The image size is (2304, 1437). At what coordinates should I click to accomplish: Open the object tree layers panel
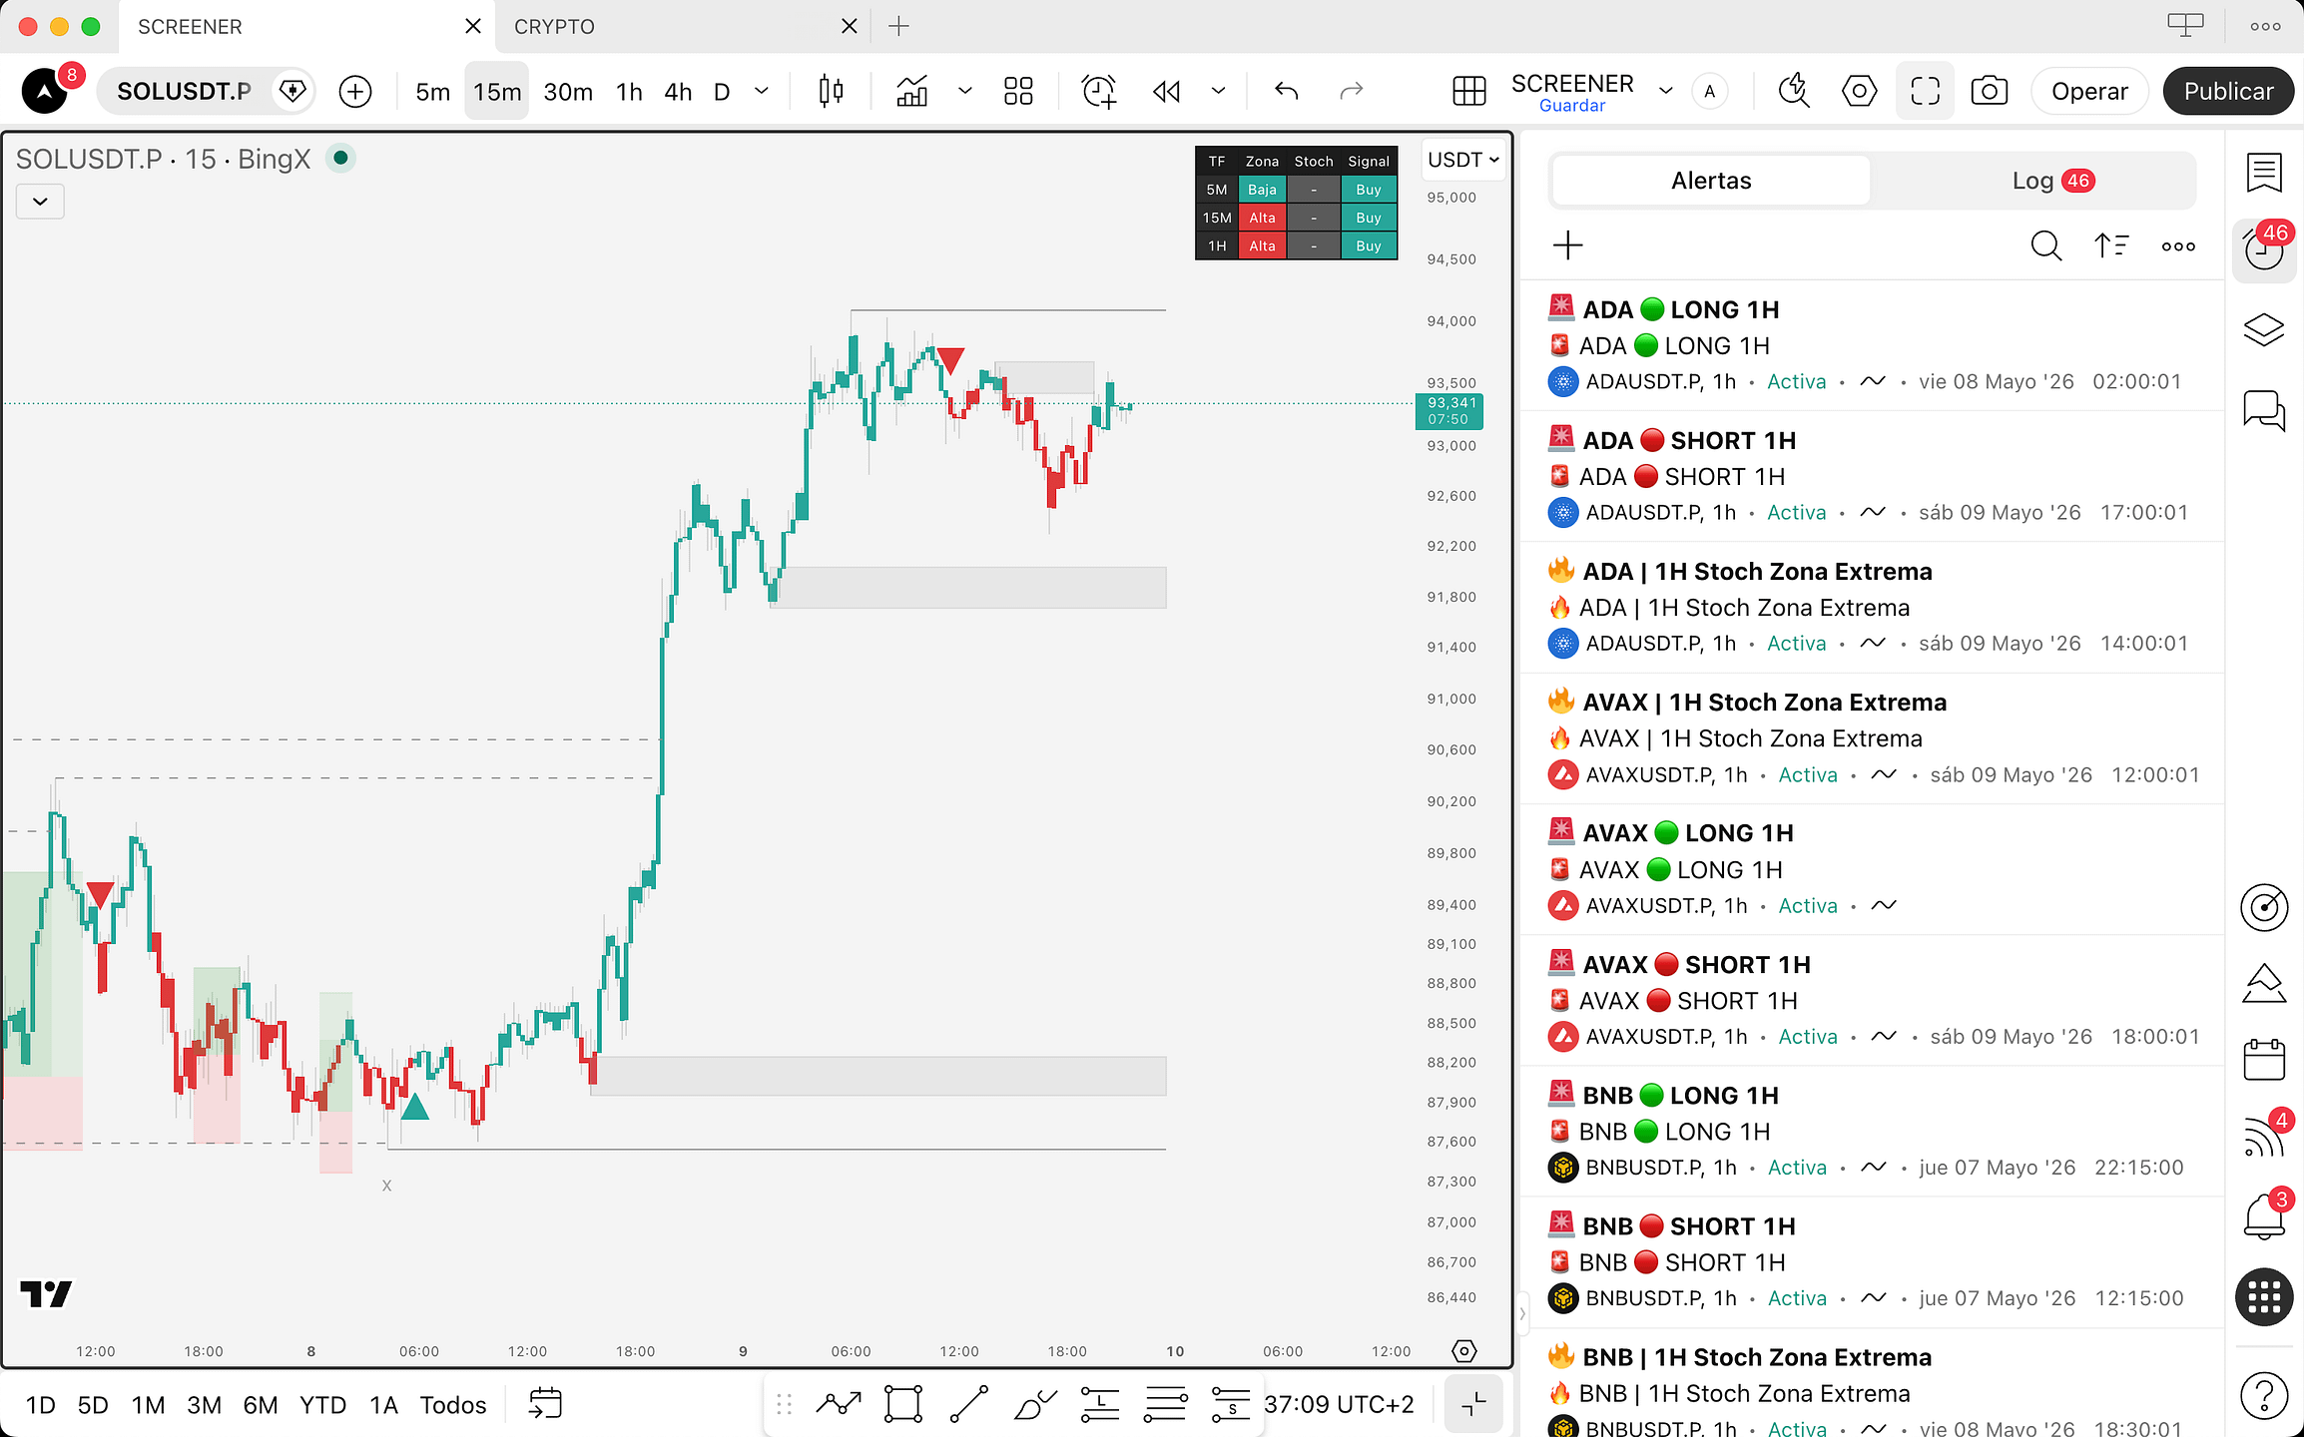(x=2264, y=329)
